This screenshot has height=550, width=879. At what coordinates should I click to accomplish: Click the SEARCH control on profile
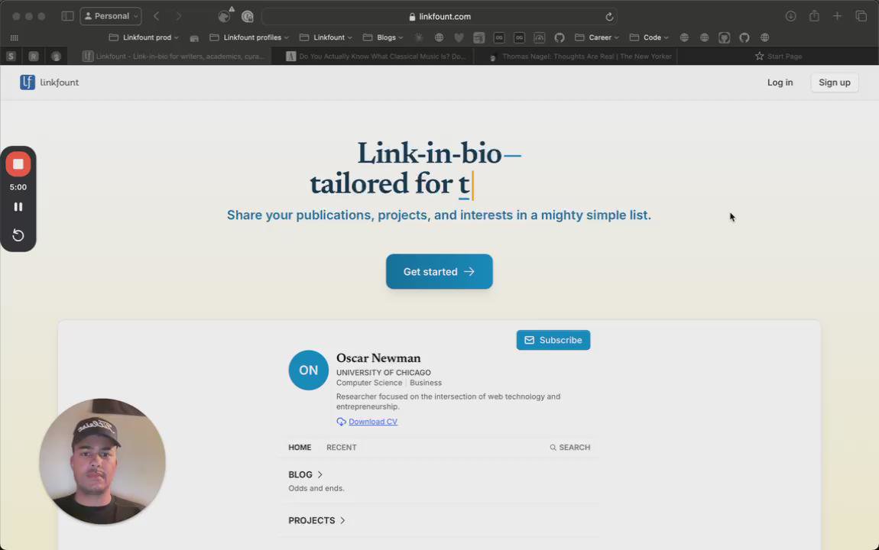click(x=569, y=448)
